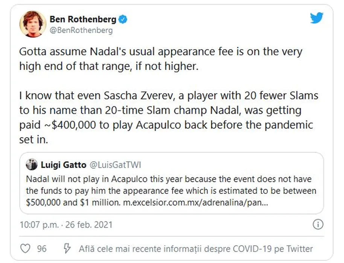Screen dimensions: 344x263
Task: Click the @LuisGatTWI handle
Action: (x=115, y=165)
